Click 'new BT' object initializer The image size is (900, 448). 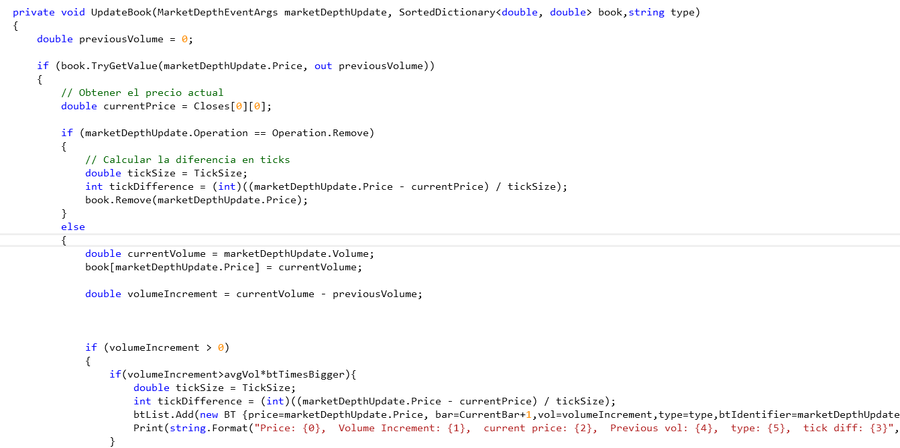218,414
